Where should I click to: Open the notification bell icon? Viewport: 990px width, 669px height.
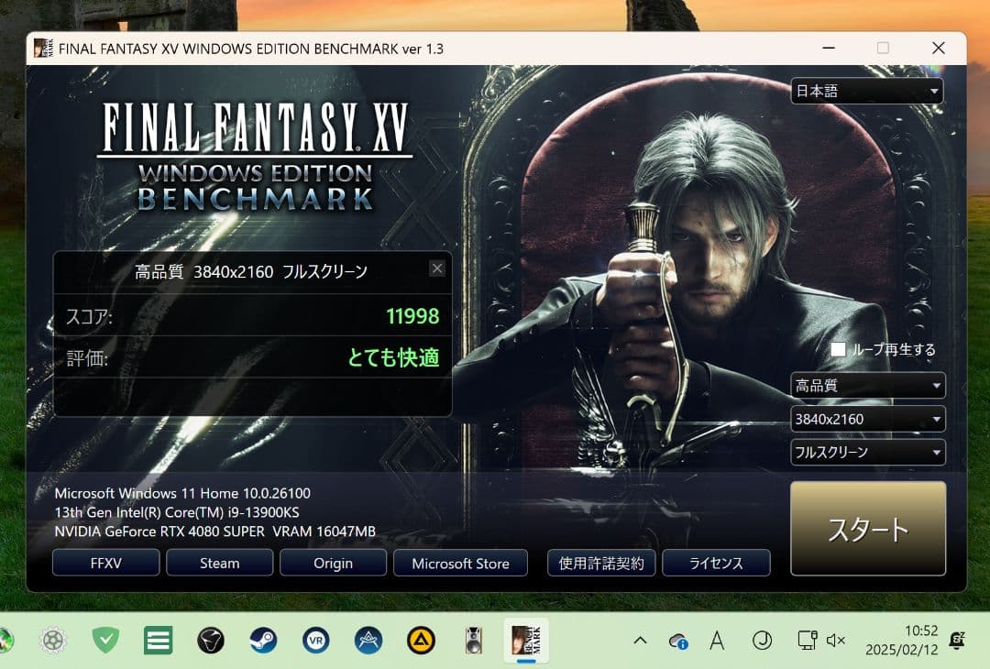(x=957, y=641)
